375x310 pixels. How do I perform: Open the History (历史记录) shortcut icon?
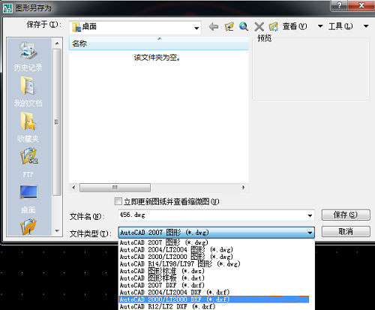point(28,50)
